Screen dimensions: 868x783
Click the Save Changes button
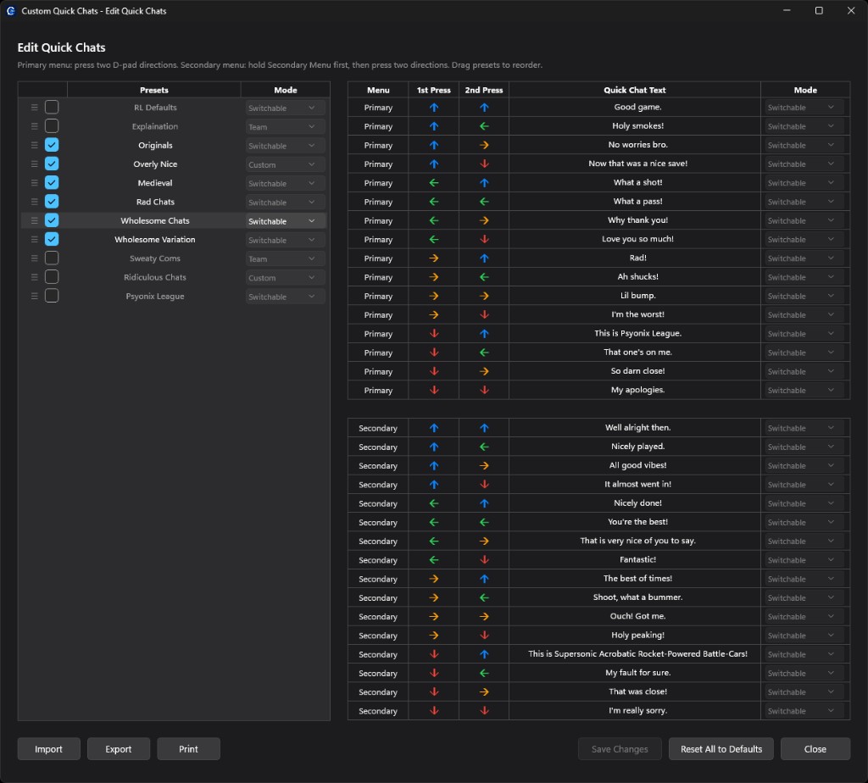tap(620, 749)
